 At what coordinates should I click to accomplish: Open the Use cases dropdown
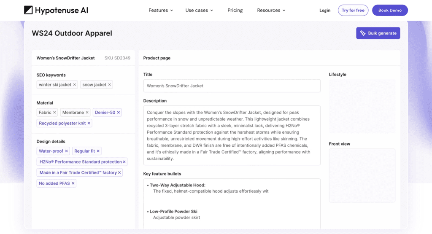click(199, 10)
